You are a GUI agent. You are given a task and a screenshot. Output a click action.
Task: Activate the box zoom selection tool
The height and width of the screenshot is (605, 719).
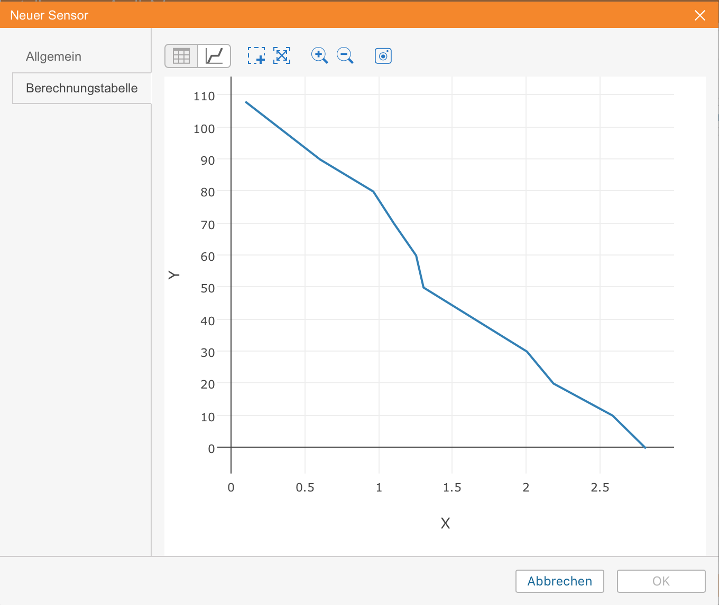pyautogui.click(x=256, y=55)
